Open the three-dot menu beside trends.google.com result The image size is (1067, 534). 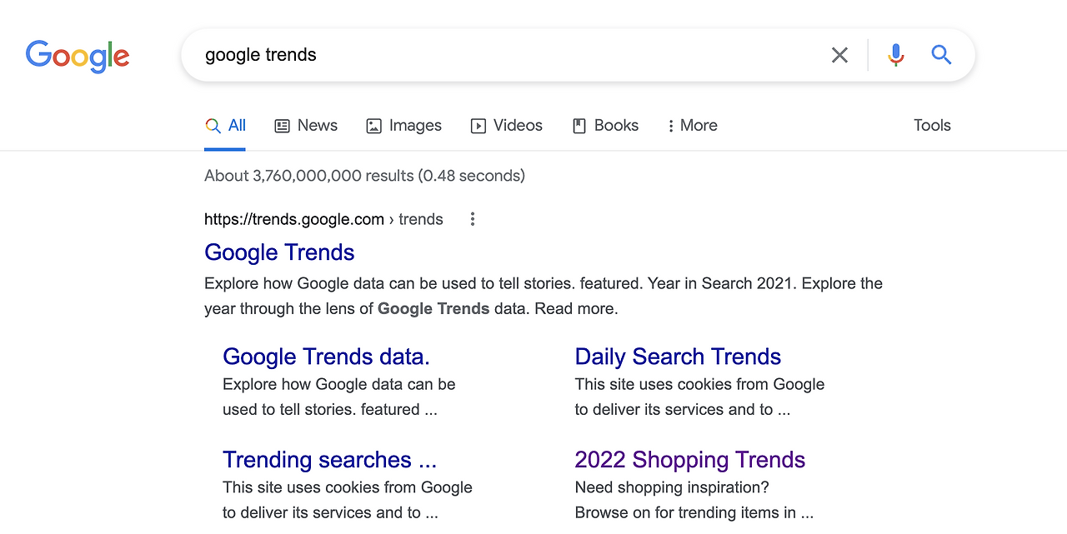pyautogui.click(x=473, y=219)
